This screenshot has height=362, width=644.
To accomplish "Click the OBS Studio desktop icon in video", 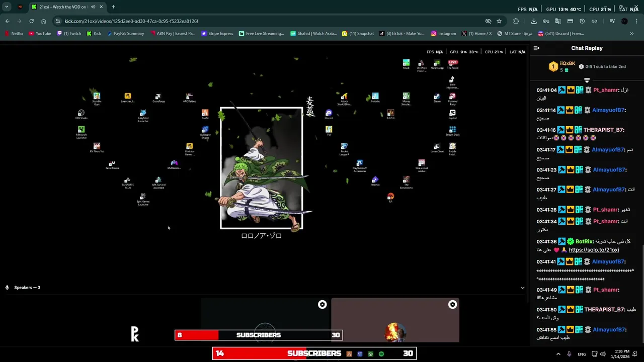I will [x=81, y=115].
